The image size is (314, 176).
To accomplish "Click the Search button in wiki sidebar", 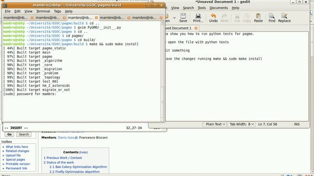I will coord(24,134).
